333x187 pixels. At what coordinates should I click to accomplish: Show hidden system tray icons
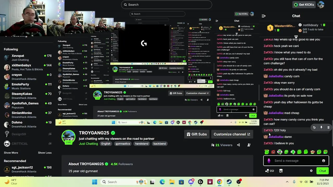pyautogui.click(x=287, y=182)
